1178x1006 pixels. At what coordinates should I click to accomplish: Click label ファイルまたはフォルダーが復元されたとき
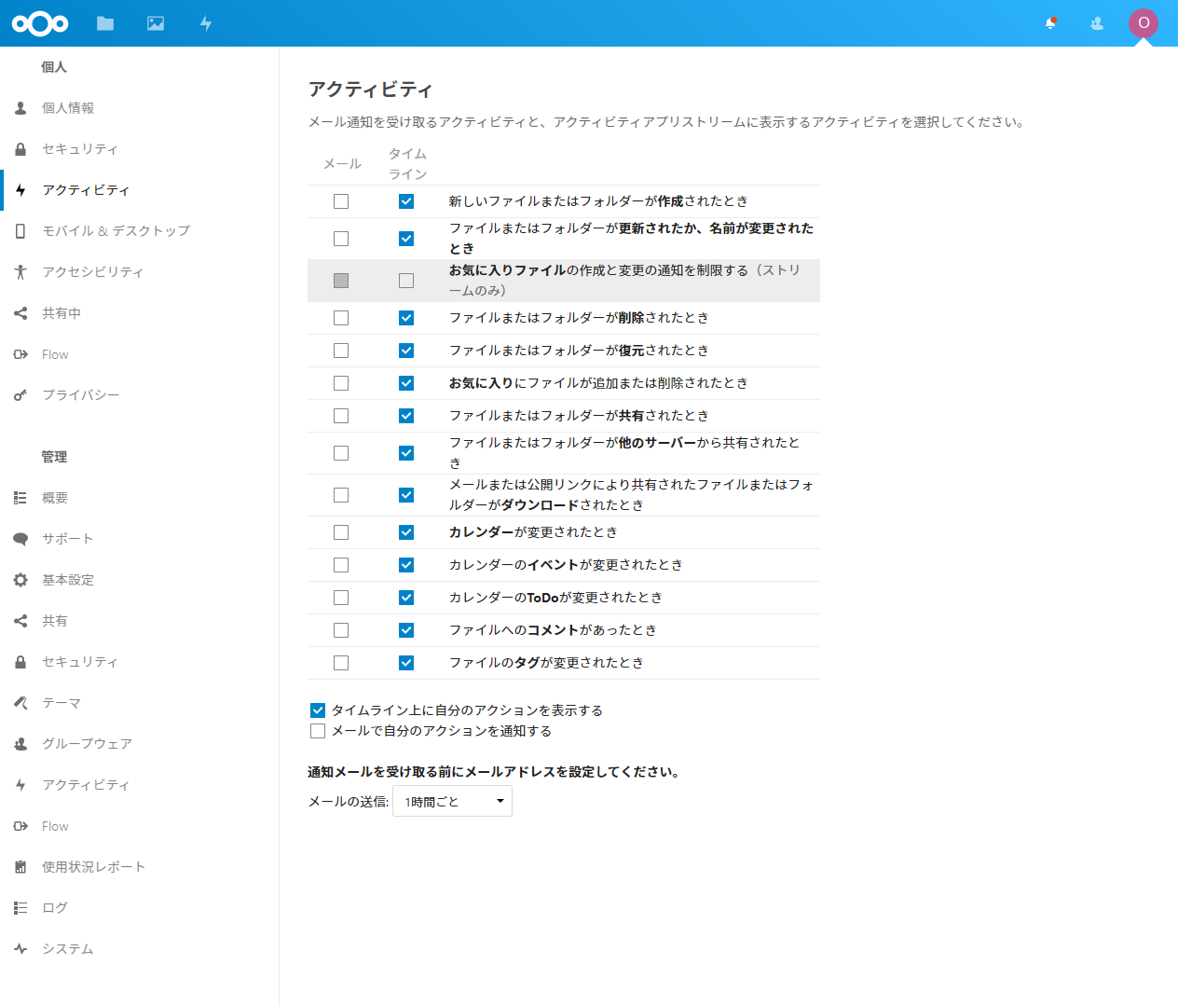tap(579, 351)
